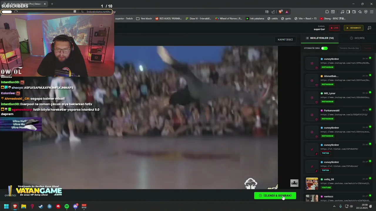Open the 'superior - Twitch' bookmark
The image size is (376, 211).
(x=124, y=18)
